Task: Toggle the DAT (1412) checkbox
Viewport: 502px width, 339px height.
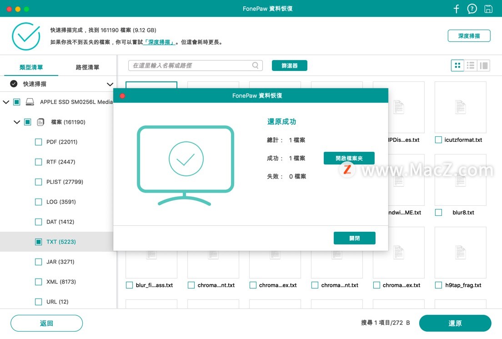Action: point(38,222)
